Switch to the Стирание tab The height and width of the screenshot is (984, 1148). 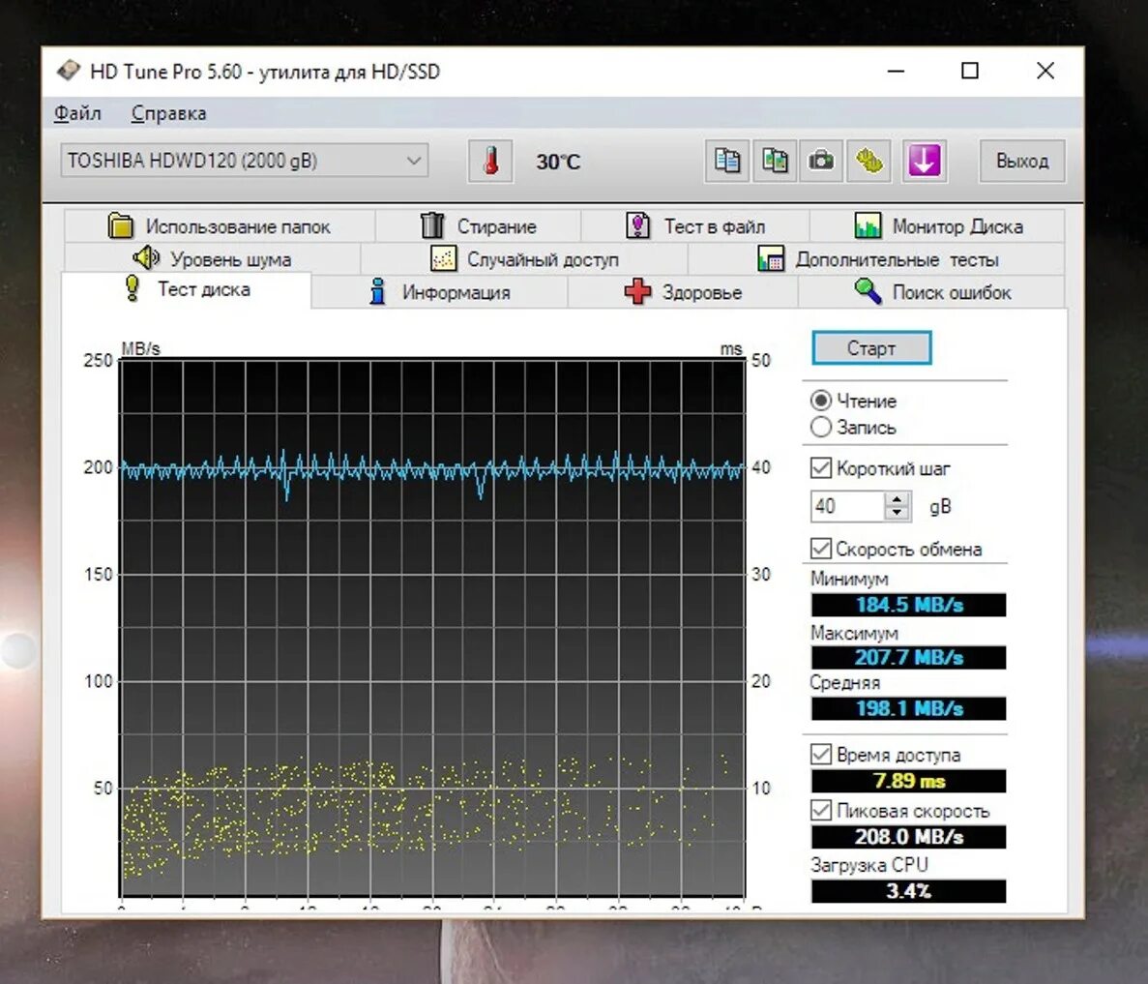479,226
